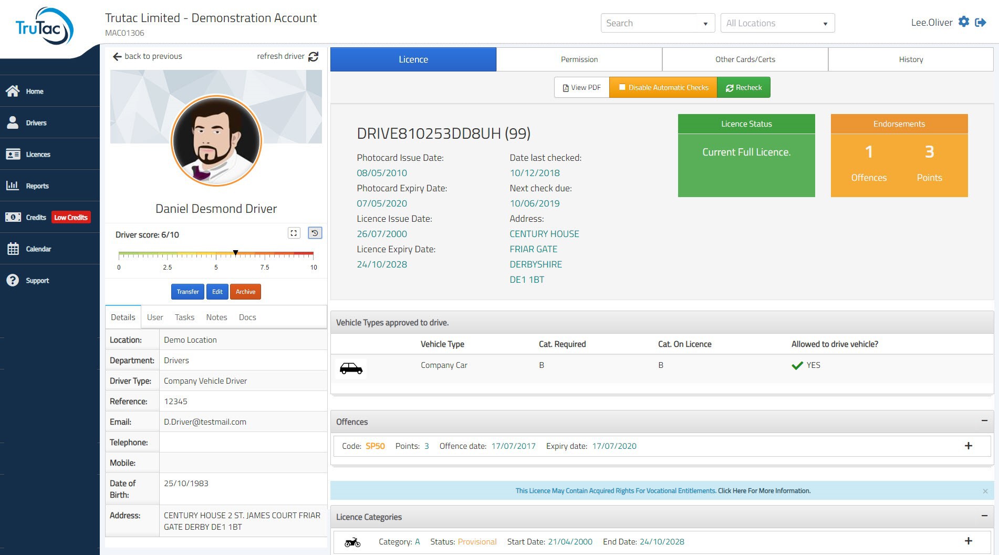Switch to the Permission tab
This screenshot has height=555, width=999.
pos(579,59)
